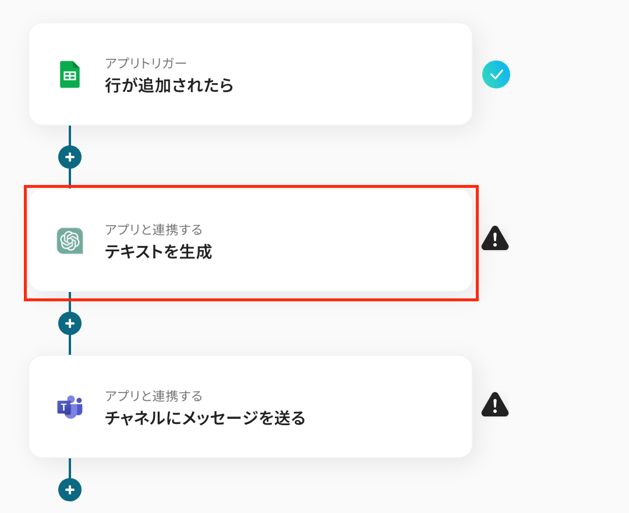Select the チャネルにメッセージを送る title text
Image resolution: width=629 pixels, height=513 pixels.
pyautogui.click(x=205, y=419)
